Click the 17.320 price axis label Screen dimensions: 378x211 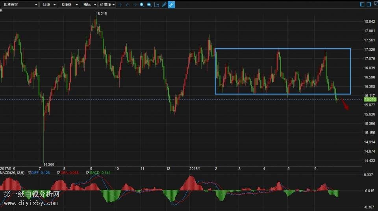(369, 49)
